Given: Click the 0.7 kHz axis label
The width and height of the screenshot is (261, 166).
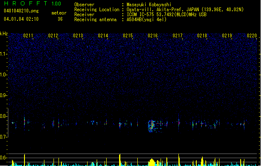Looking at the screenshot, I should [x=3, y=137].
